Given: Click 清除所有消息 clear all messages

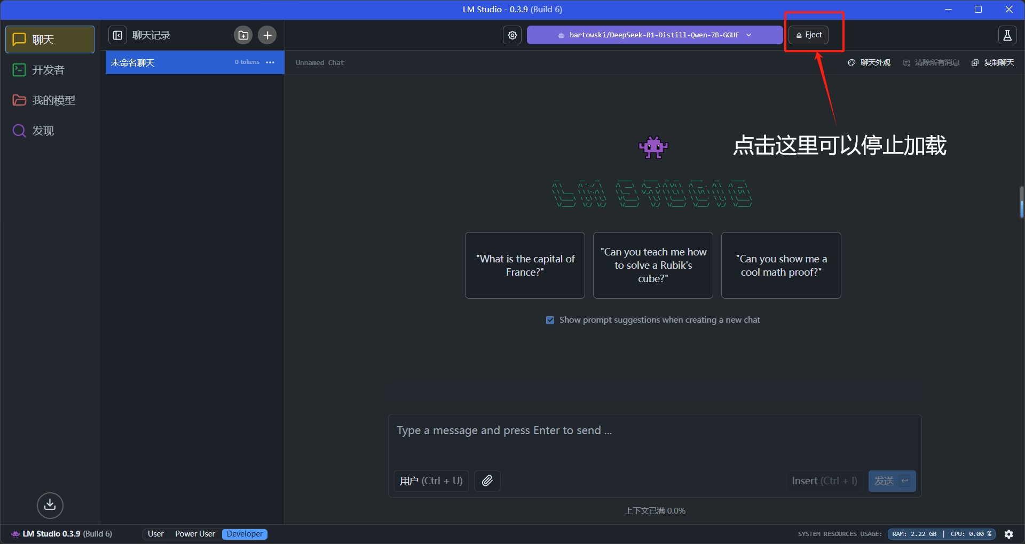Looking at the screenshot, I should 931,63.
